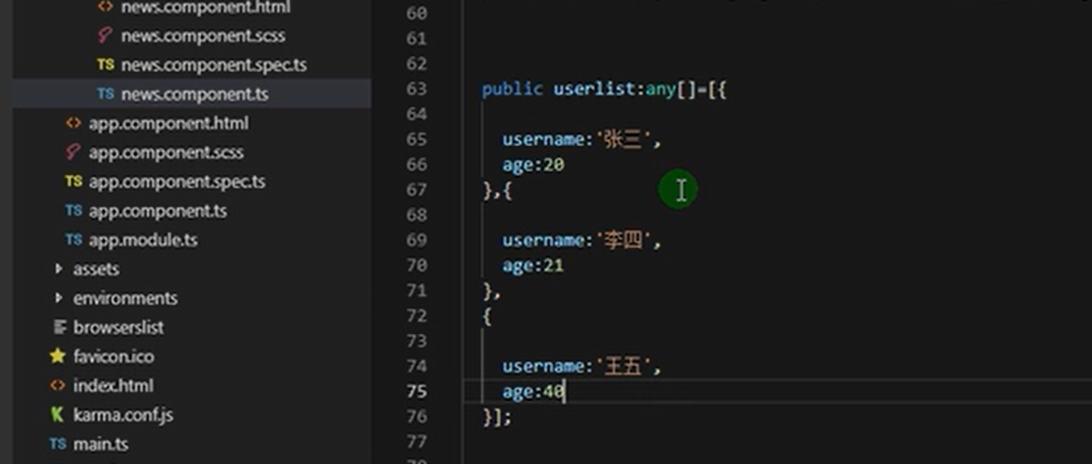The height and width of the screenshot is (464, 1092).
Task: Expand the assets folder
Action: 96,269
